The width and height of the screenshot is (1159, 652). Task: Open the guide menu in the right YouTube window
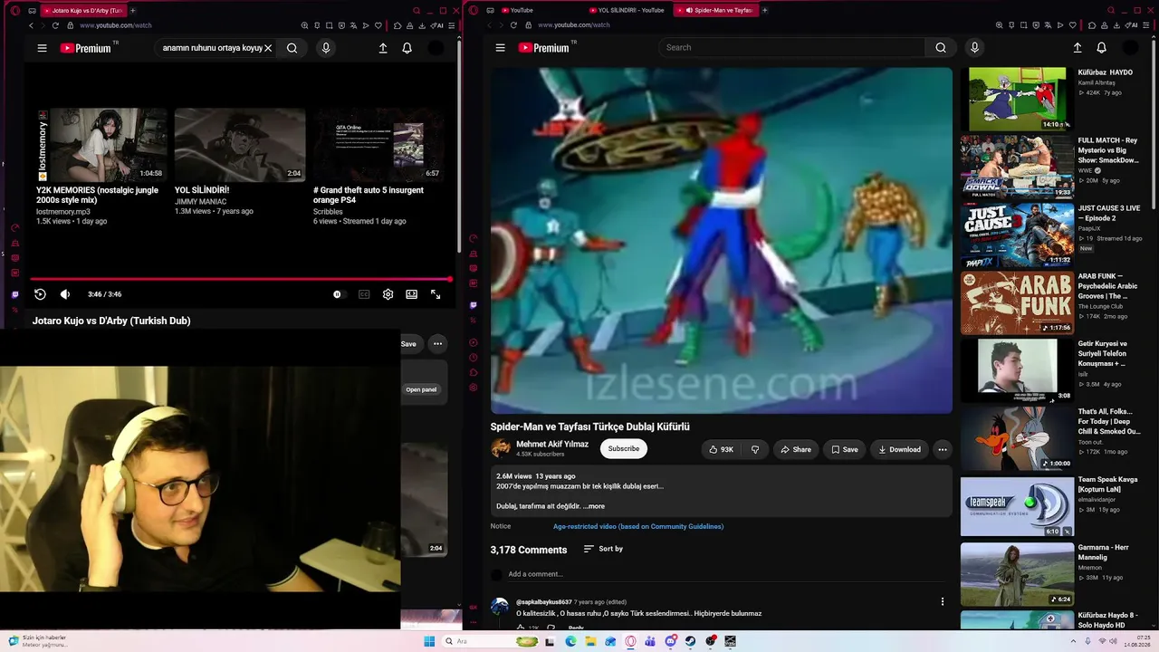click(500, 48)
